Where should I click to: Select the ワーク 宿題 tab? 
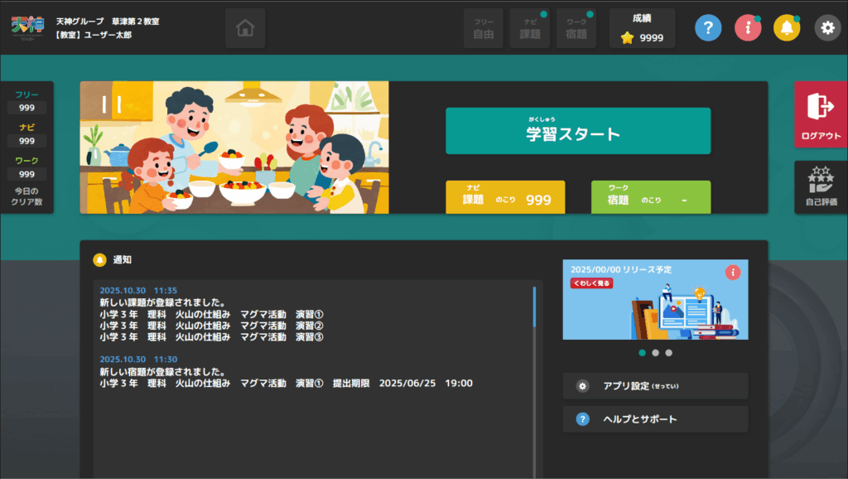coord(573,27)
